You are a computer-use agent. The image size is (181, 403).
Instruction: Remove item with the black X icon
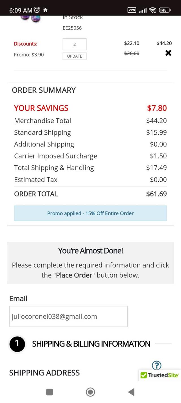click(168, 53)
